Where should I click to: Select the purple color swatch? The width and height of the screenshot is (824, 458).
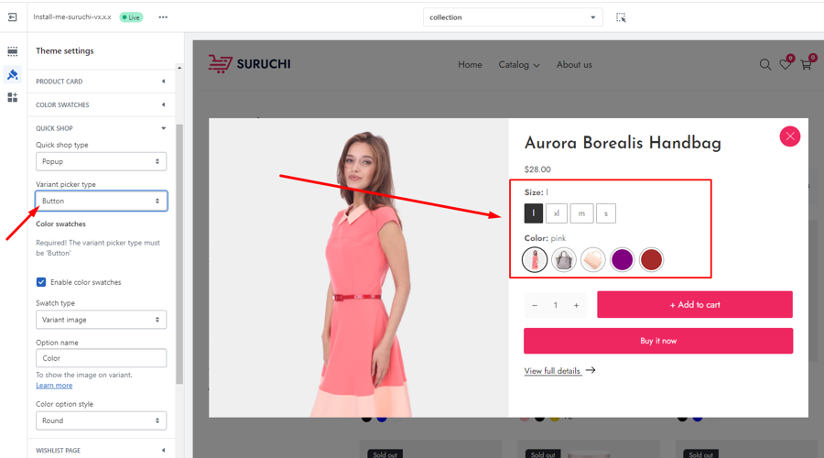point(622,260)
